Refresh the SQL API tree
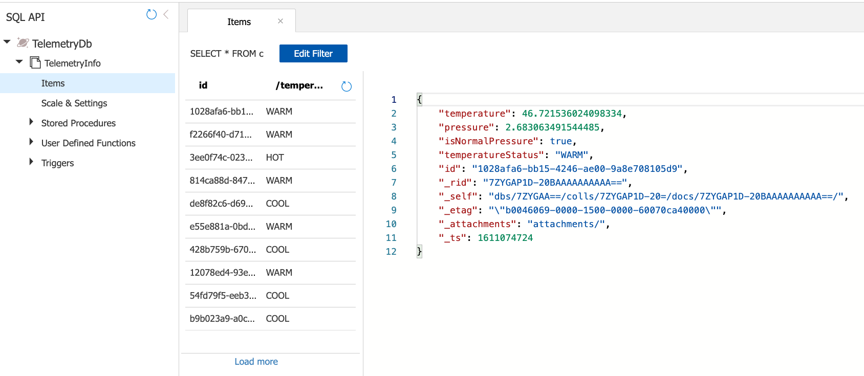Image resolution: width=864 pixels, height=376 pixels. pyautogui.click(x=151, y=14)
